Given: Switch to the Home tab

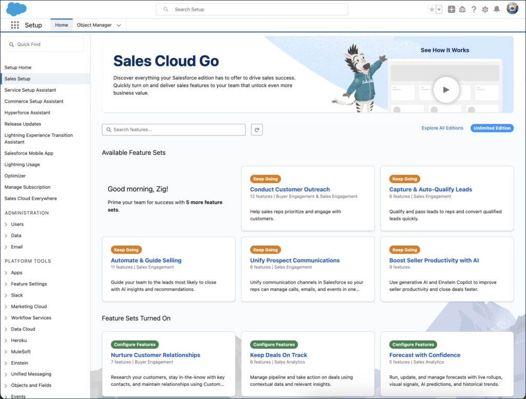Looking at the screenshot, I should pyautogui.click(x=62, y=25).
